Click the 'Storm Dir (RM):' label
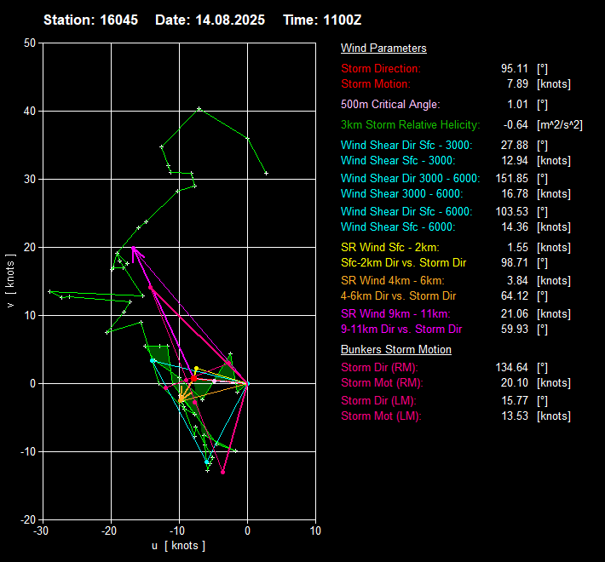 379,367
